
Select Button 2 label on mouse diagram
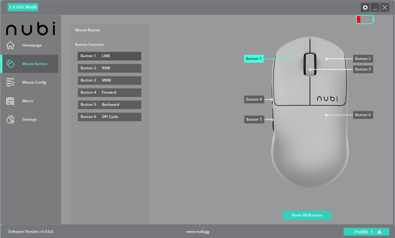coord(363,59)
